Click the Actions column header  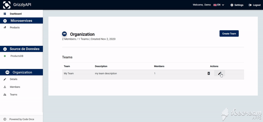[x=214, y=66]
